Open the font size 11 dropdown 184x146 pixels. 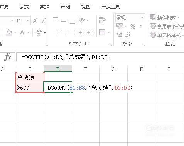27,20
